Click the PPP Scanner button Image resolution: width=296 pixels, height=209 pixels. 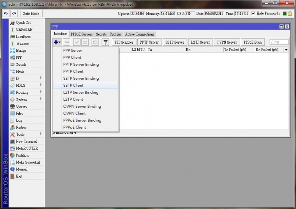click(124, 42)
